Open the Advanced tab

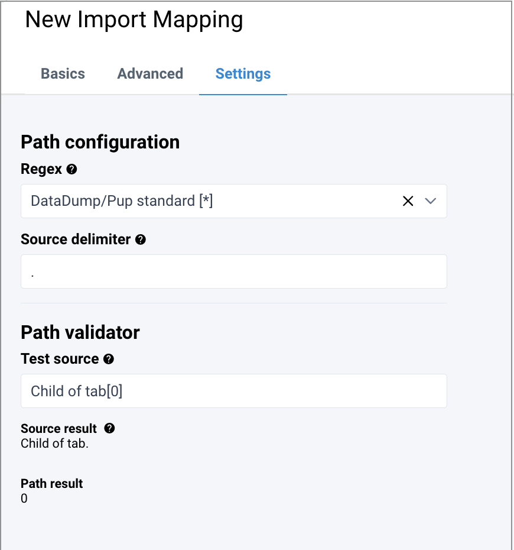(150, 74)
